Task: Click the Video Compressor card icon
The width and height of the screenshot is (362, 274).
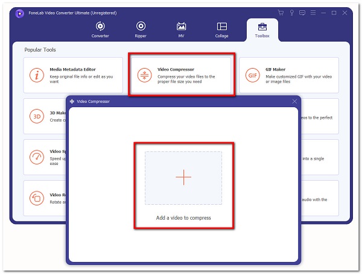Action: coord(145,75)
